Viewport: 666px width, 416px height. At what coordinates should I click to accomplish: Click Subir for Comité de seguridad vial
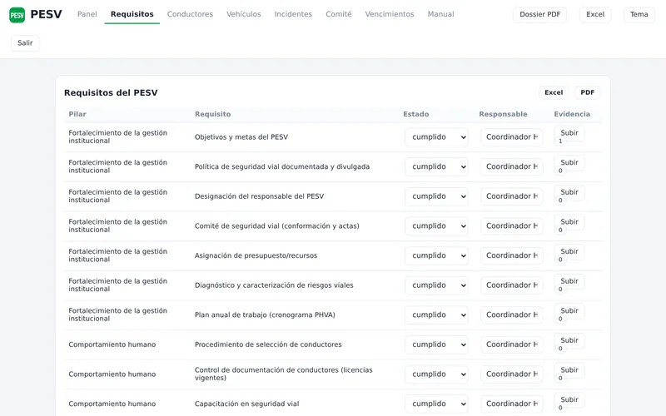(x=569, y=222)
